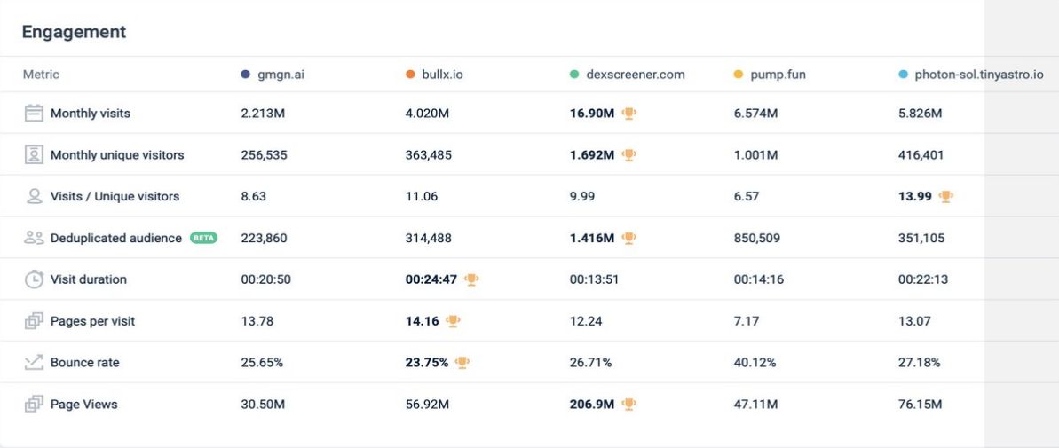Click the trophy next to photon-sol 13.99 ratio
The image size is (1059, 448).
[946, 196]
